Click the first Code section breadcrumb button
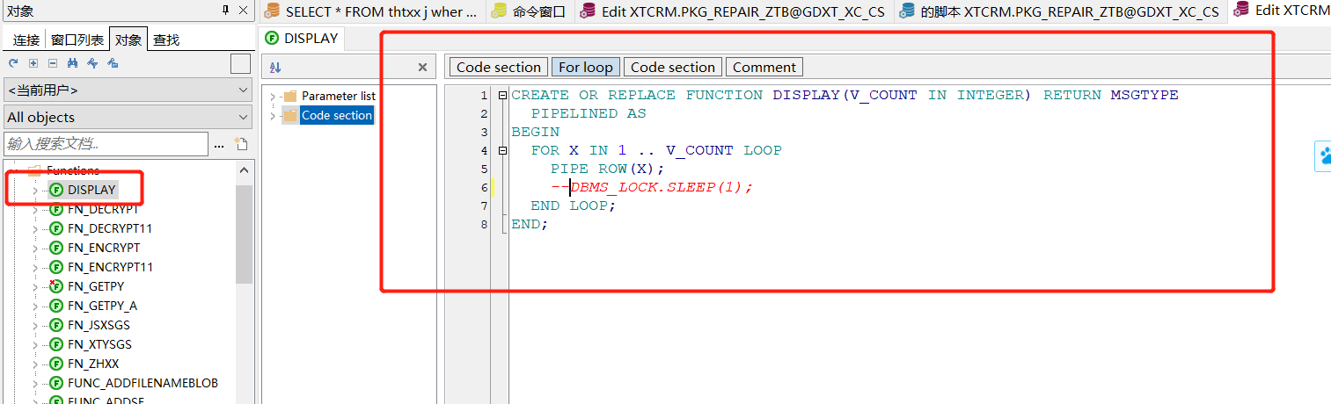The width and height of the screenshot is (1331, 404). (499, 67)
